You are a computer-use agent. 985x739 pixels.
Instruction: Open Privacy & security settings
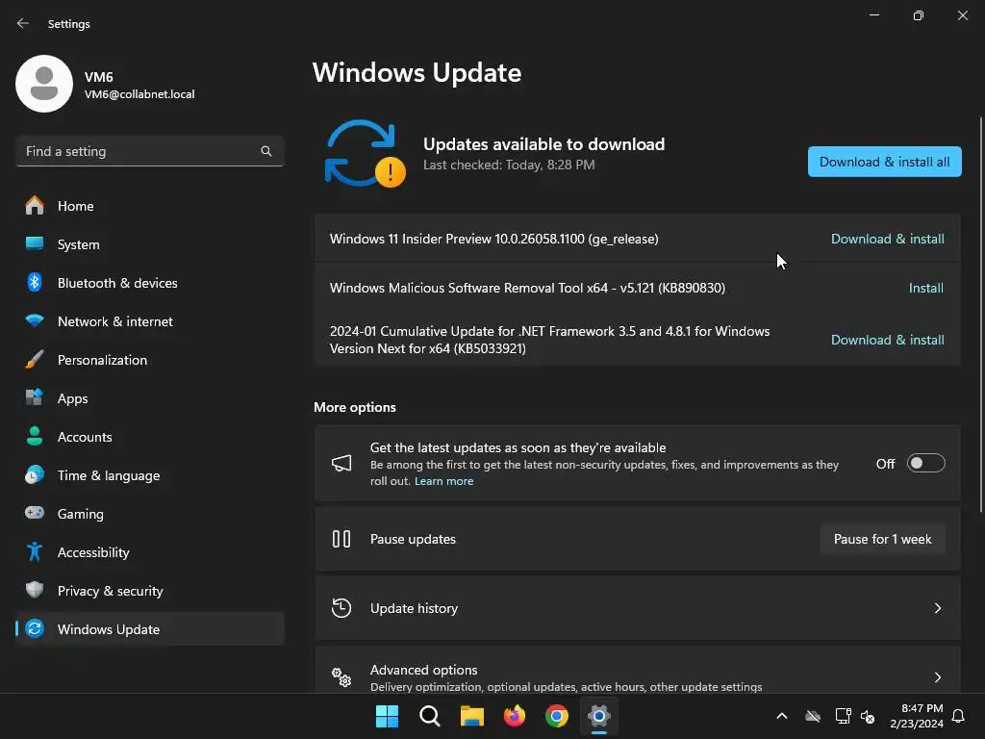click(149, 590)
